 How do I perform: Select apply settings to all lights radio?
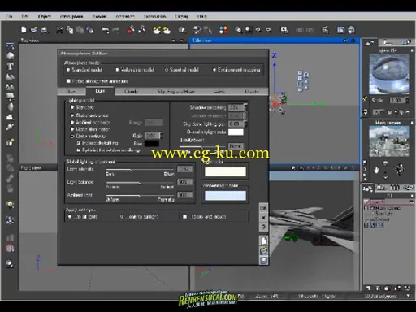70,217
